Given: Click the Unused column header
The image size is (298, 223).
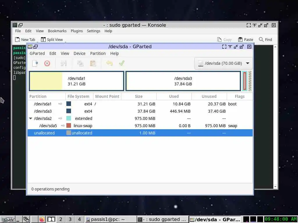Looking at the screenshot, I should (209, 96).
